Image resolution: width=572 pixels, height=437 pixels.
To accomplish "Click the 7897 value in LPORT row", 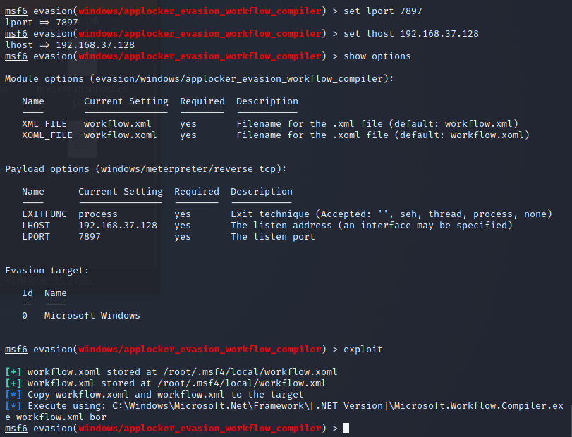I will pyautogui.click(x=90, y=237).
